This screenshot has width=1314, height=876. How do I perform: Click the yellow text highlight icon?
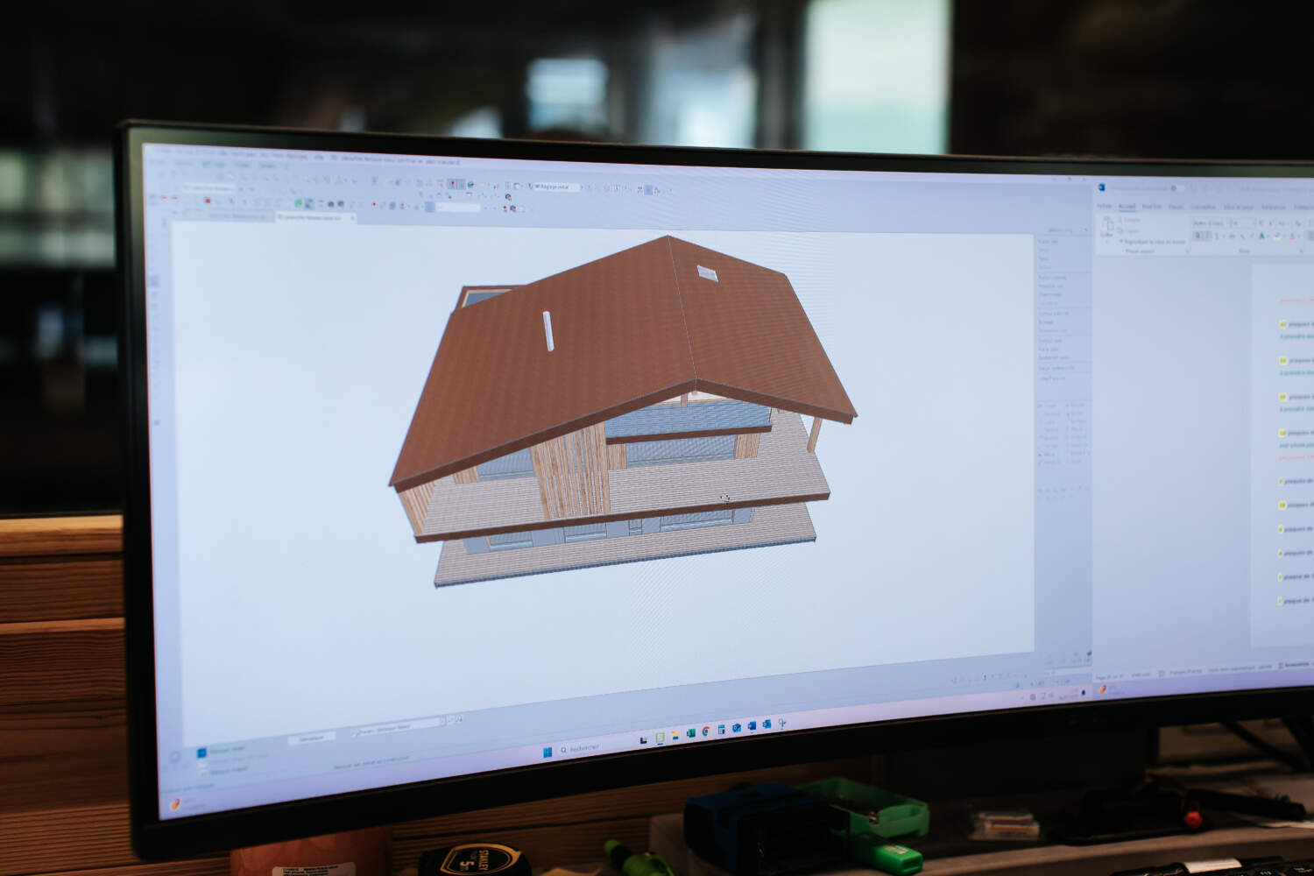(1277, 237)
